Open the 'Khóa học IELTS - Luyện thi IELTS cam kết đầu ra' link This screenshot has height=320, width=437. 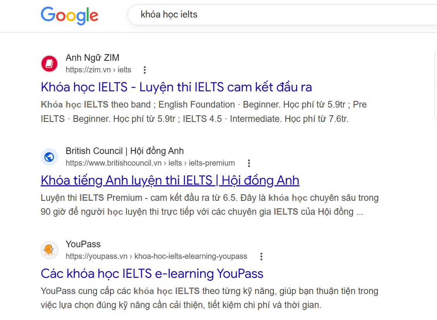coord(176,87)
